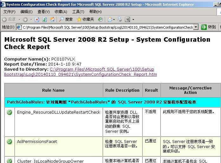Click the Stop loading icon with red X
Screen dimensions: 221x163
click(37, 19)
